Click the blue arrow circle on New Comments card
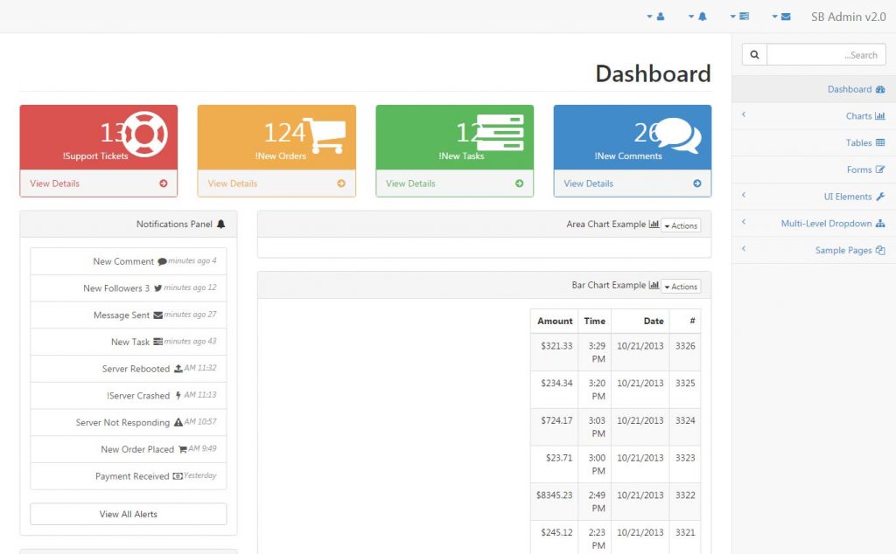Screen dimensions: 896x554 [697, 184]
